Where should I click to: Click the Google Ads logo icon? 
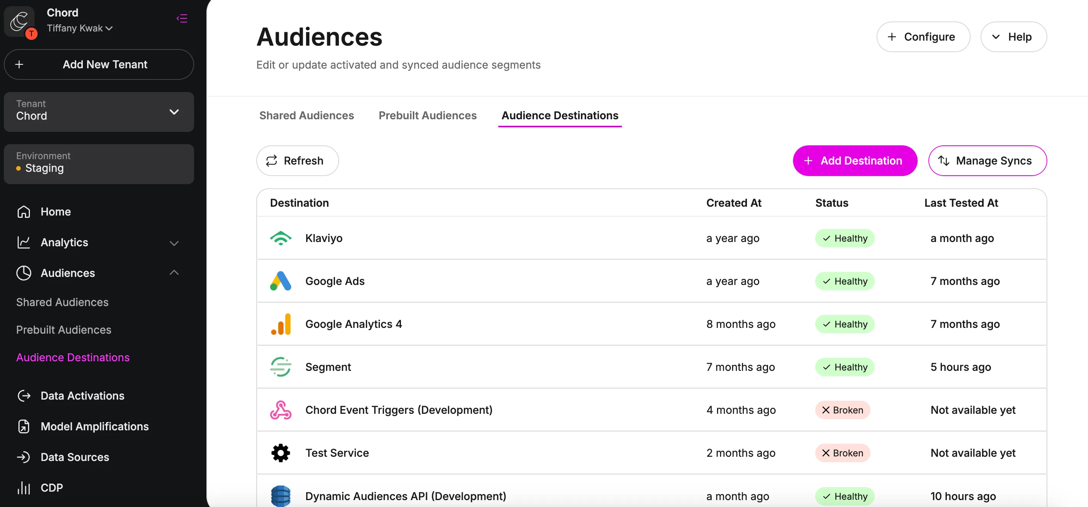pyautogui.click(x=280, y=281)
